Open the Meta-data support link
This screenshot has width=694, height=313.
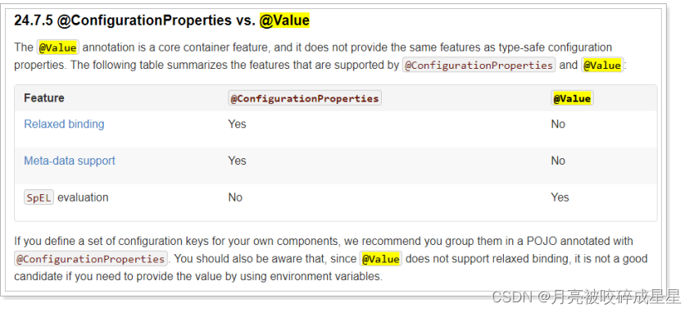[70, 161]
